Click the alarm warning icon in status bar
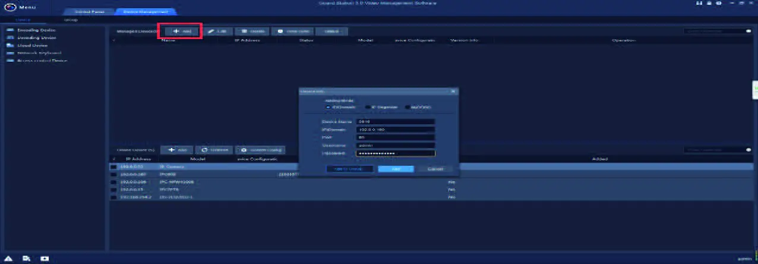758x264 pixels. pyautogui.click(x=9, y=259)
